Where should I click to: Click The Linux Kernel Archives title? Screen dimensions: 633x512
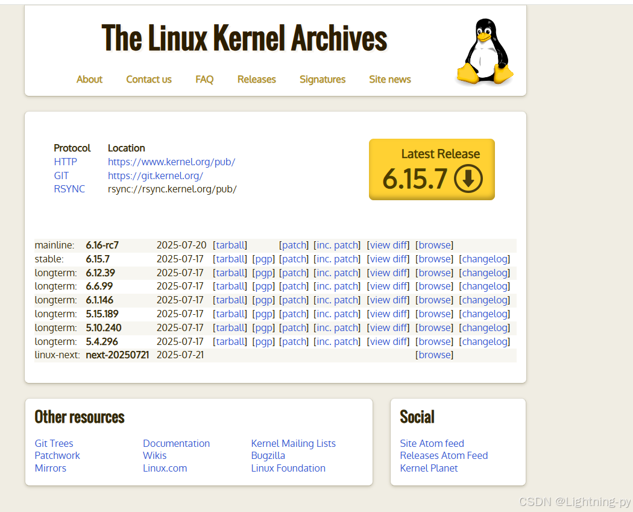point(244,37)
